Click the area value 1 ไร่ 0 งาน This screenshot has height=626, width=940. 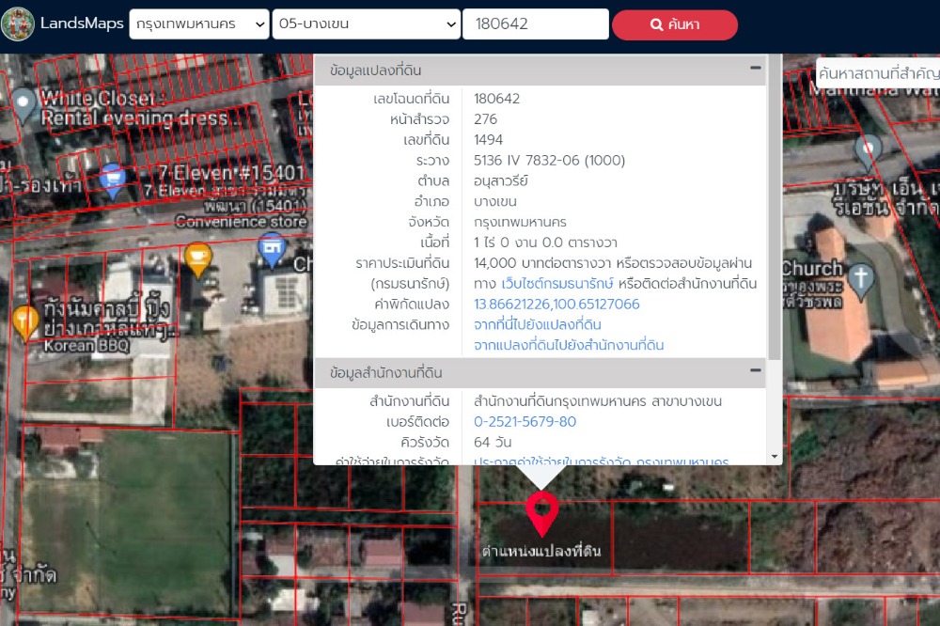click(545, 243)
